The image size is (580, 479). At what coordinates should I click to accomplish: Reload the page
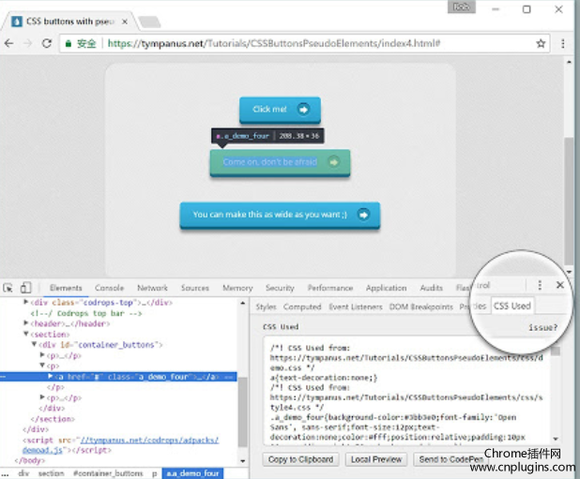(x=47, y=43)
